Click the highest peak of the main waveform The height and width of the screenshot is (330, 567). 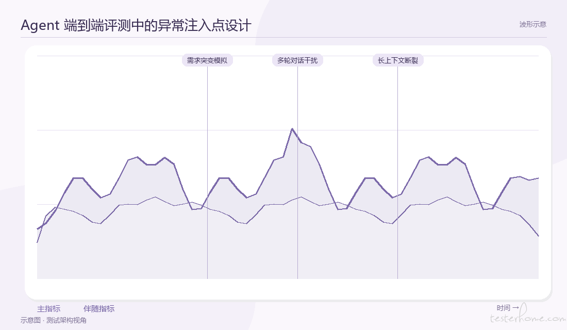tap(292, 129)
